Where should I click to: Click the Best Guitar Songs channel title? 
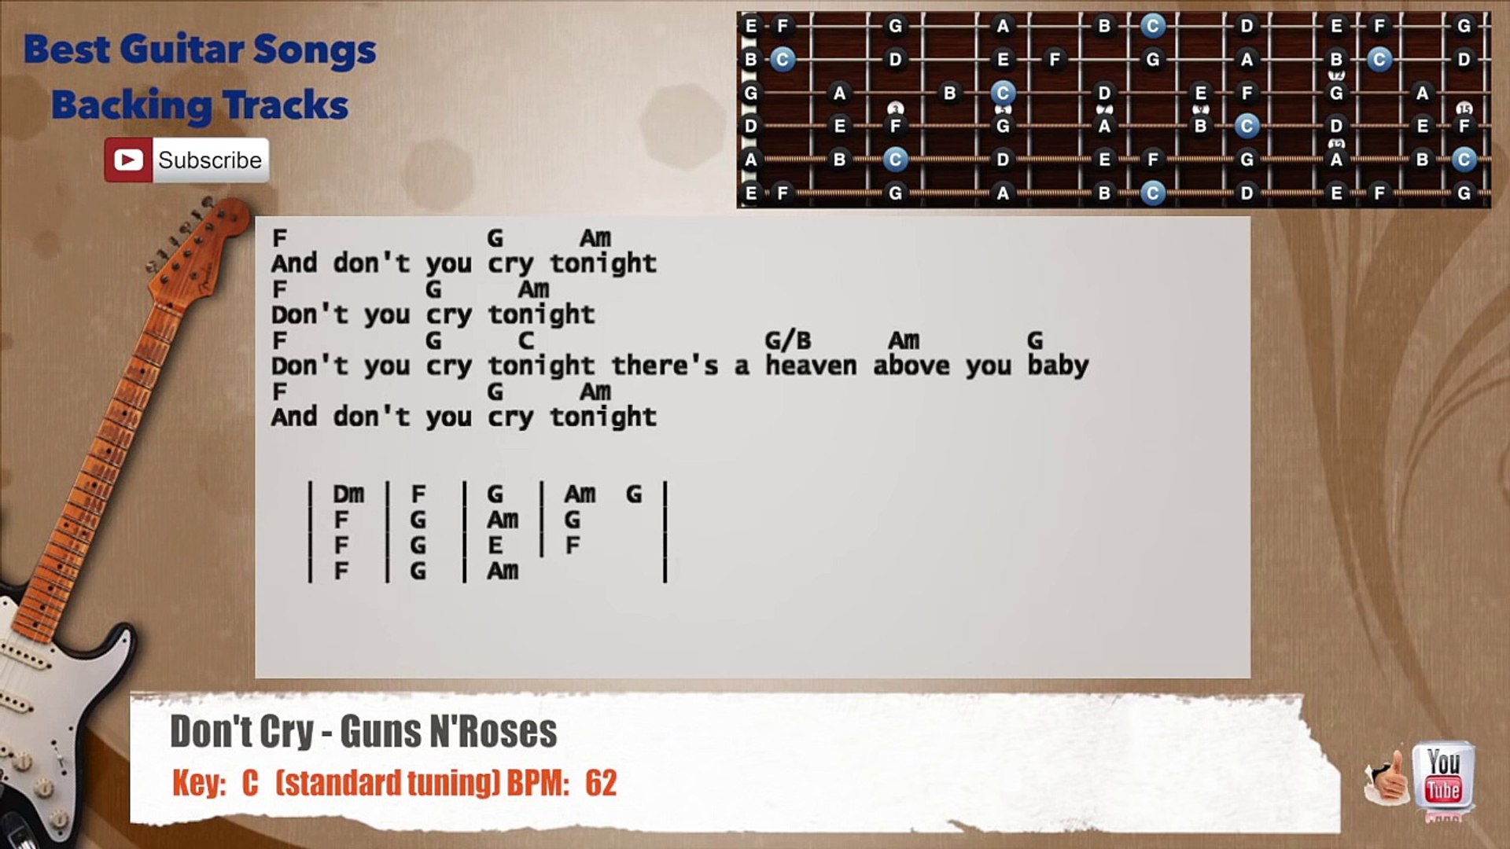pyautogui.click(x=199, y=48)
